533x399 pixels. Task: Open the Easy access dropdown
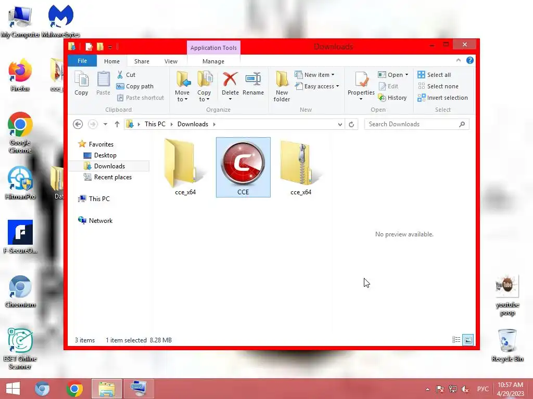[317, 86]
